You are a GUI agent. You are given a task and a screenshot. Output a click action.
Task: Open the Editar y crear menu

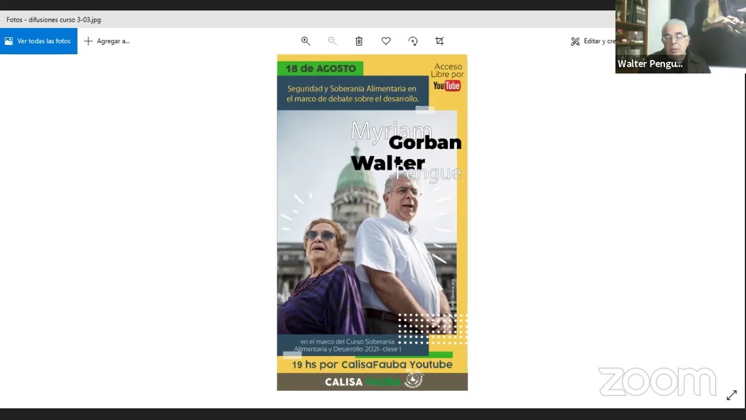tap(593, 41)
